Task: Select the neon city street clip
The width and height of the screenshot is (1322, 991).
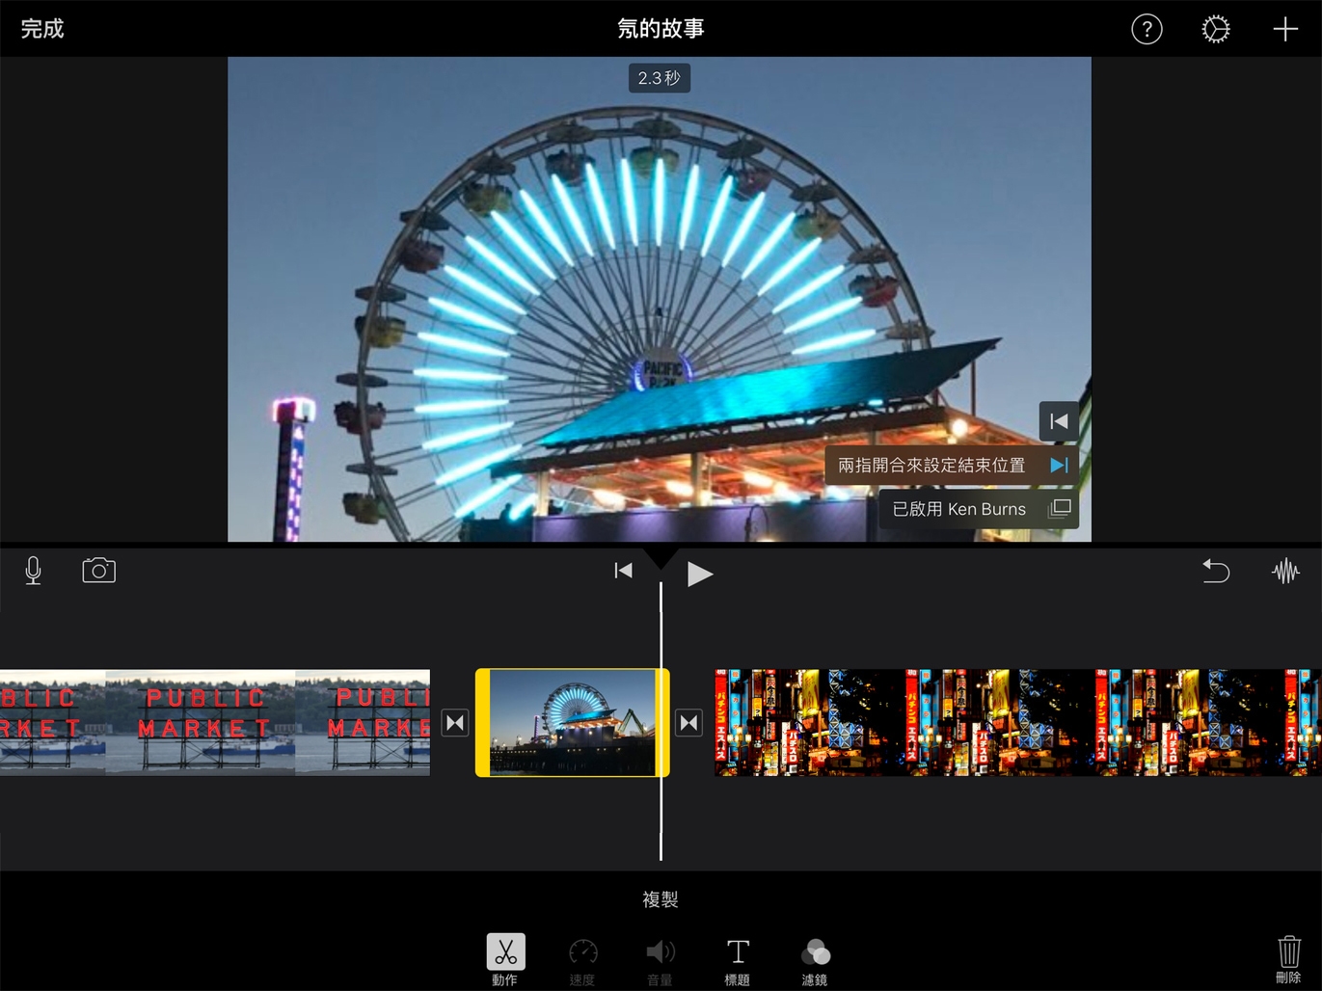Action: pos(1012,722)
